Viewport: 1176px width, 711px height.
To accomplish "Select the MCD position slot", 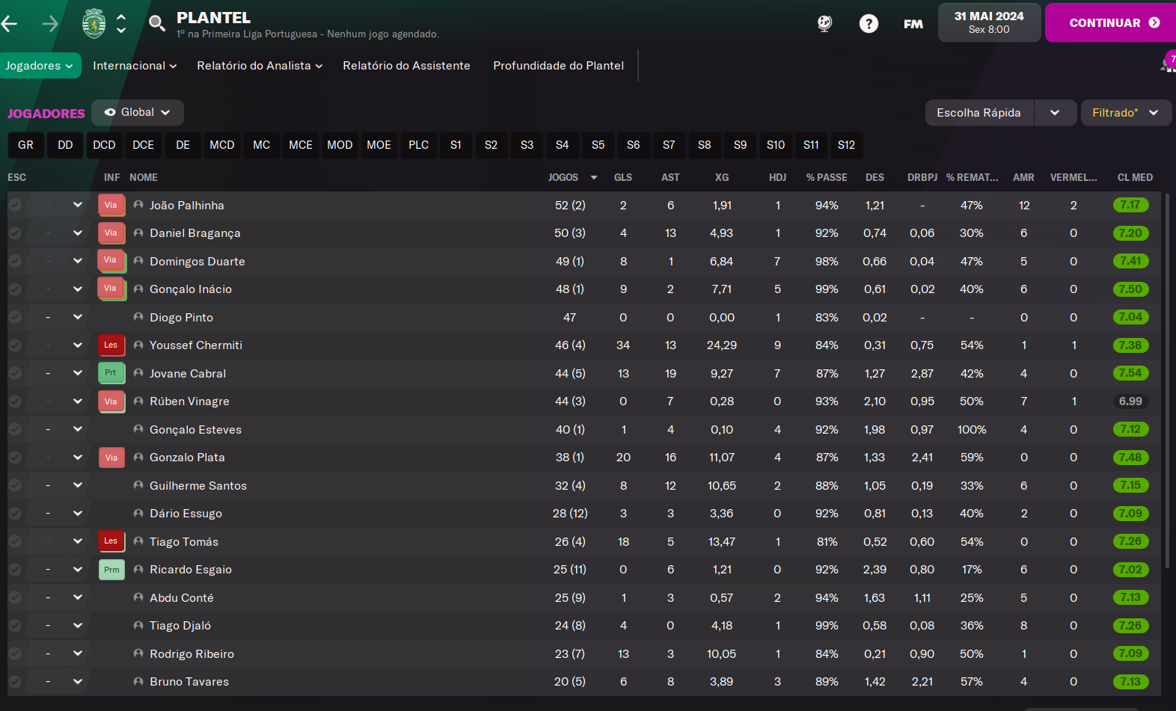I will (x=221, y=145).
